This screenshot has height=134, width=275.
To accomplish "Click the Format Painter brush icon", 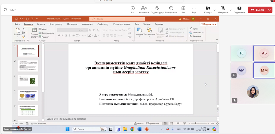I will [24, 37].
